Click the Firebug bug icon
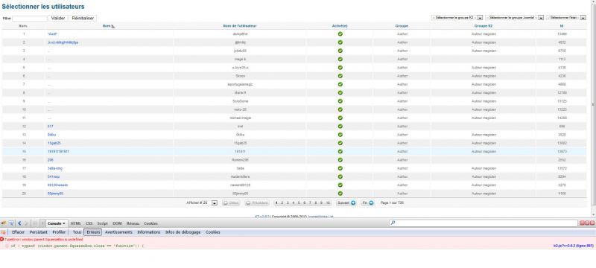This screenshot has width=596, height=268. tap(4, 223)
